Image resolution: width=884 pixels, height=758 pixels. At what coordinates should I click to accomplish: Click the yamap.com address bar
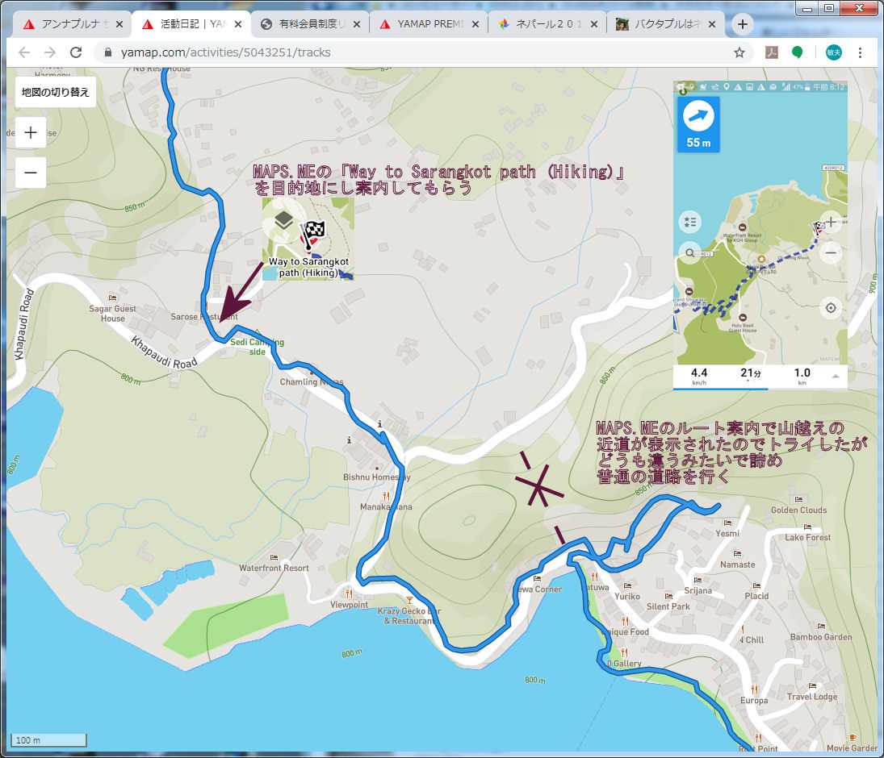click(x=404, y=52)
